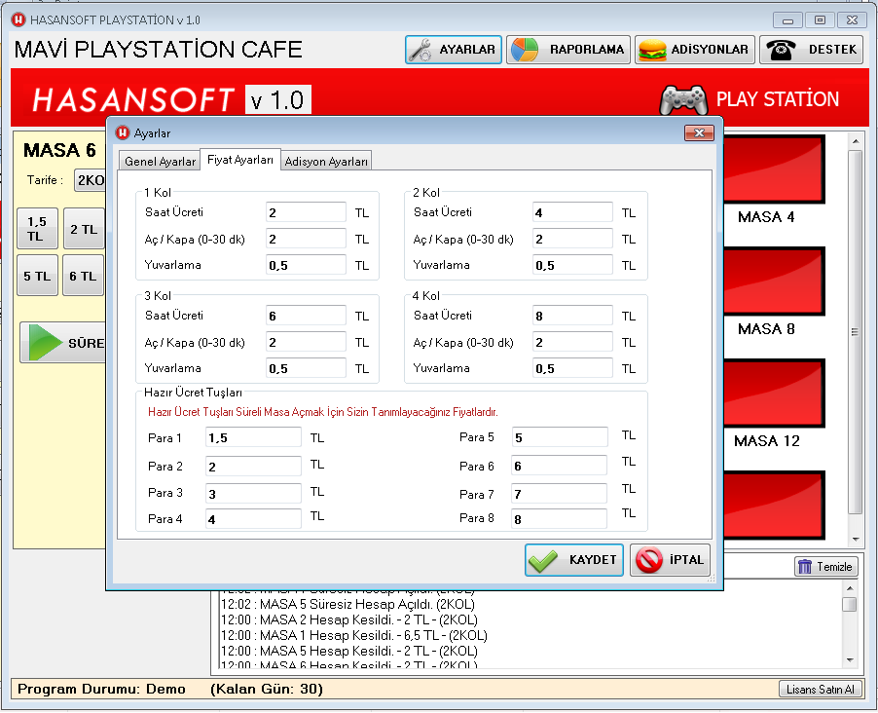Edit 1 Kol Aç/Kapa field
The height and width of the screenshot is (713, 878).
coord(306,239)
